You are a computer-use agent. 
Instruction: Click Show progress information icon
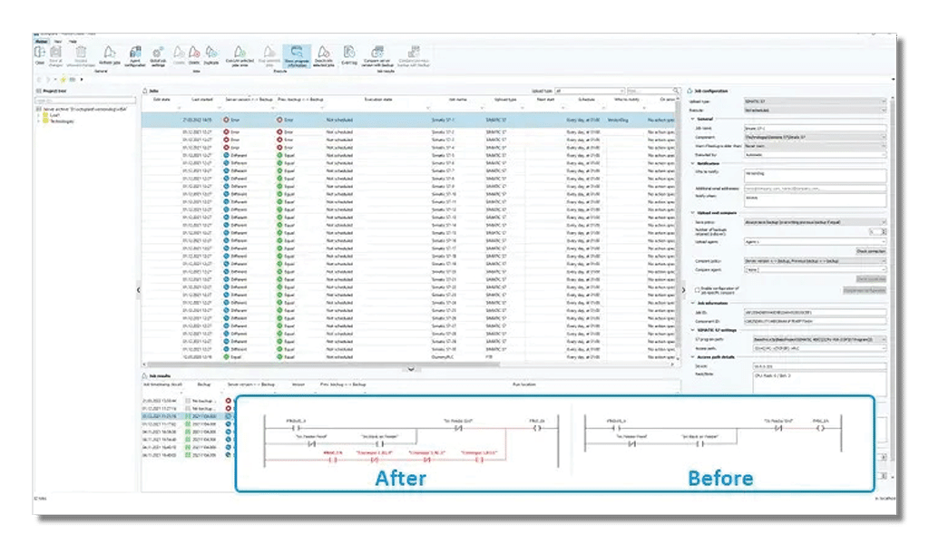(x=296, y=56)
